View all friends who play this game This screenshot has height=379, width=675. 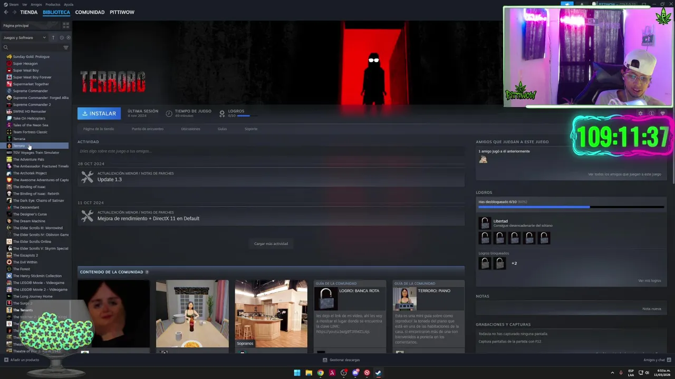(x=624, y=174)
